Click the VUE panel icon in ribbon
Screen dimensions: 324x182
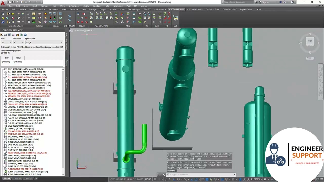coord(175,18)
